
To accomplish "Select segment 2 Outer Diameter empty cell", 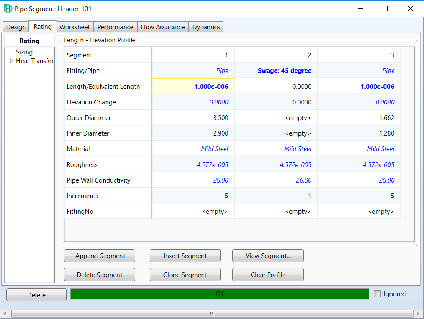I will tap(276, 118).
